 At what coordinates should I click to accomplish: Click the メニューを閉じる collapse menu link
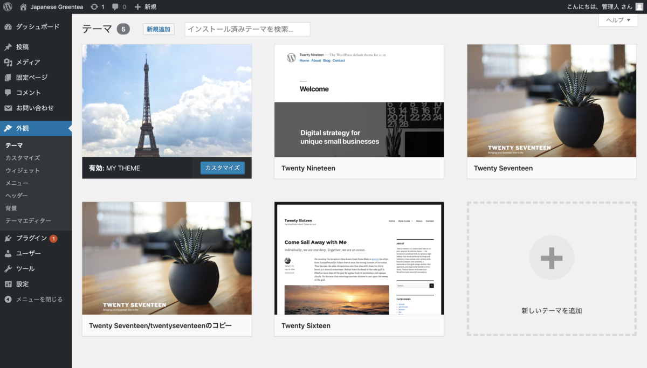[39, 299]
